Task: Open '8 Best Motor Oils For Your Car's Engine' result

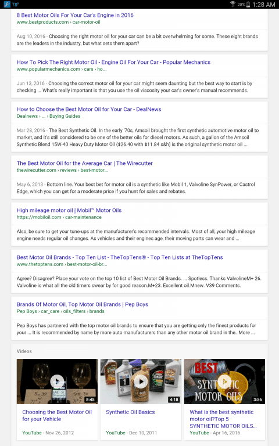Action: pos(75,15)
